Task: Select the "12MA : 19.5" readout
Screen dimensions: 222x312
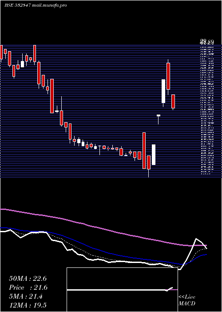Action: tap(28, 305)
